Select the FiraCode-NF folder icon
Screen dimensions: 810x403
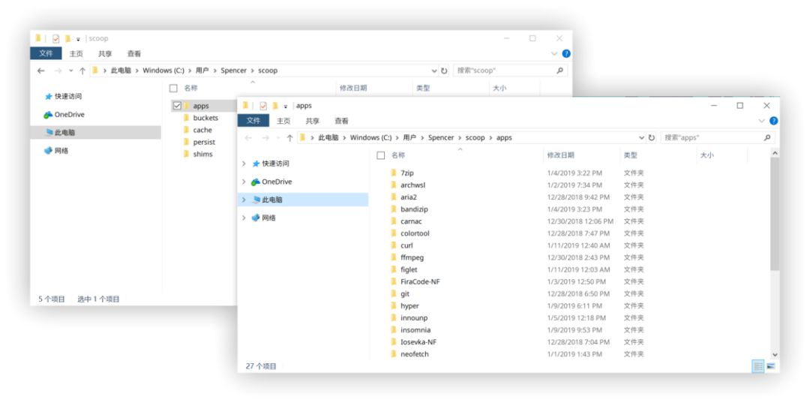(x=394, y=281)
